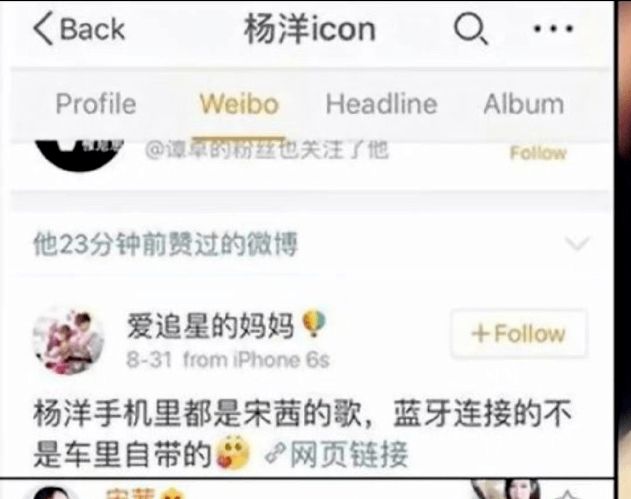Switch to the Profile tab
Viewport: 631px width, 499px height.
96,104
